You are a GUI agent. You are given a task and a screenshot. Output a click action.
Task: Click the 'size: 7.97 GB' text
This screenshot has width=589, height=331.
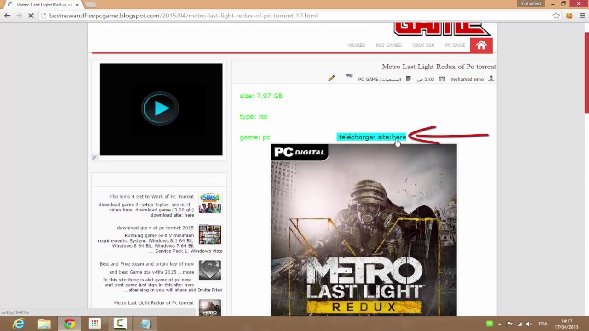click(261, 96)
